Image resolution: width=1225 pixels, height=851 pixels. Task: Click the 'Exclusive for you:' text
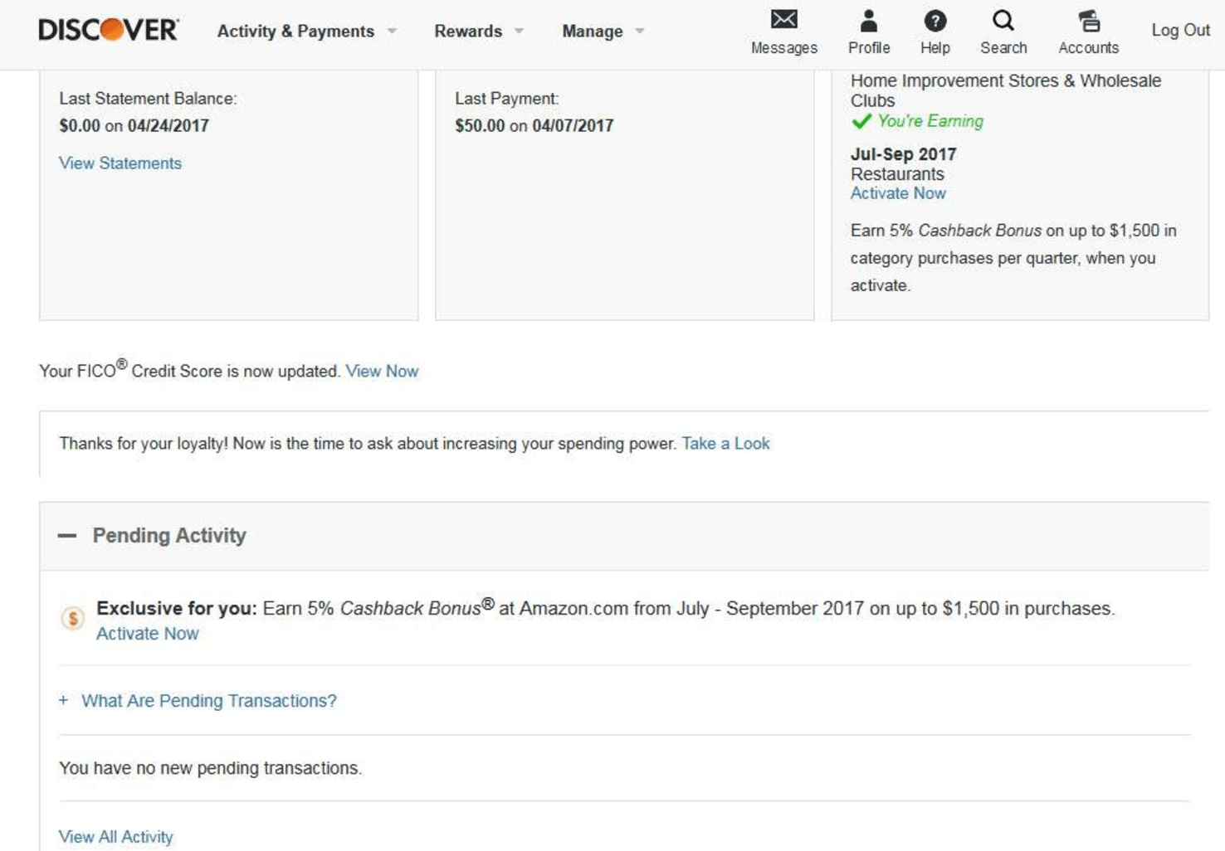176,609
